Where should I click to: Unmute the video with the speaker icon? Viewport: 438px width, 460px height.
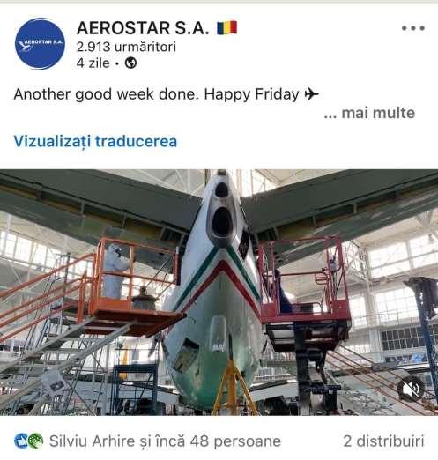411,389
